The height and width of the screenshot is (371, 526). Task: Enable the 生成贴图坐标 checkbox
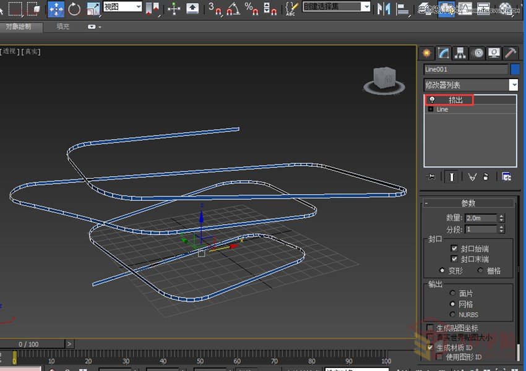[x=429, y=327]
